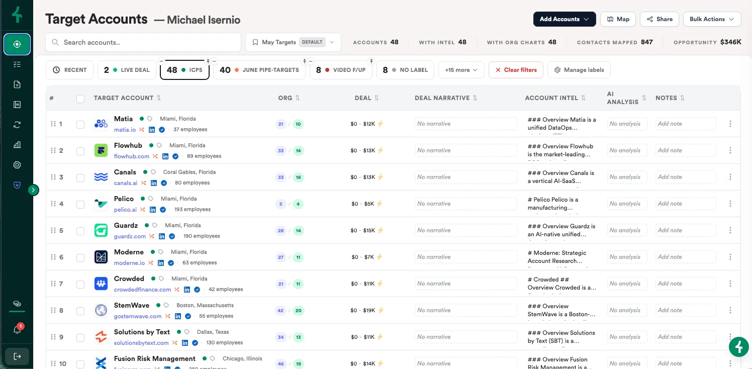Screen dimensions: 752x369
Task: Expand the sidebar with the green chevron
Action: 33,190
